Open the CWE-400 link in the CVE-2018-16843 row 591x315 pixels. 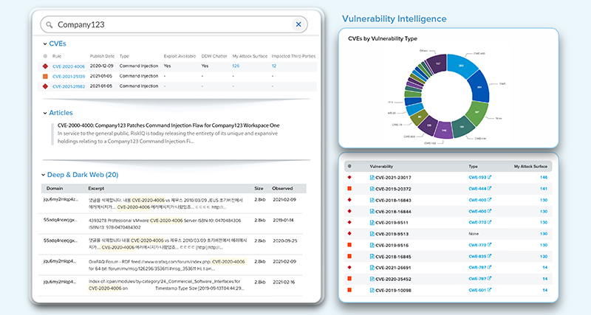point(477,200)
